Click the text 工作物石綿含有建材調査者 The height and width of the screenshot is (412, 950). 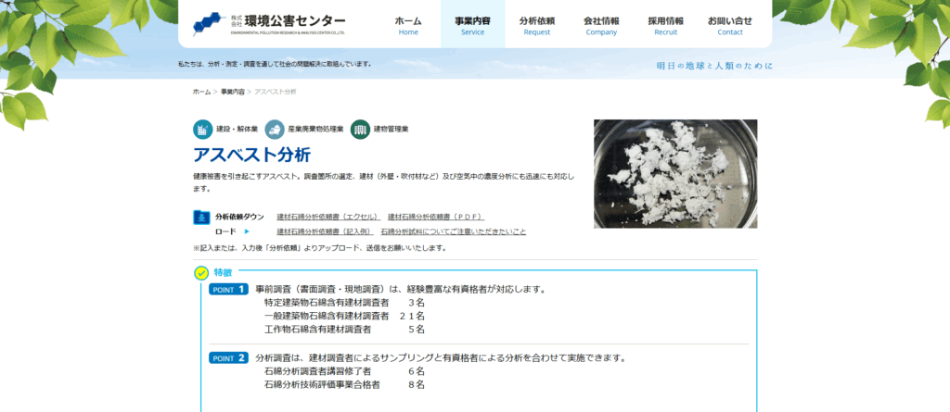click(317, 329)
